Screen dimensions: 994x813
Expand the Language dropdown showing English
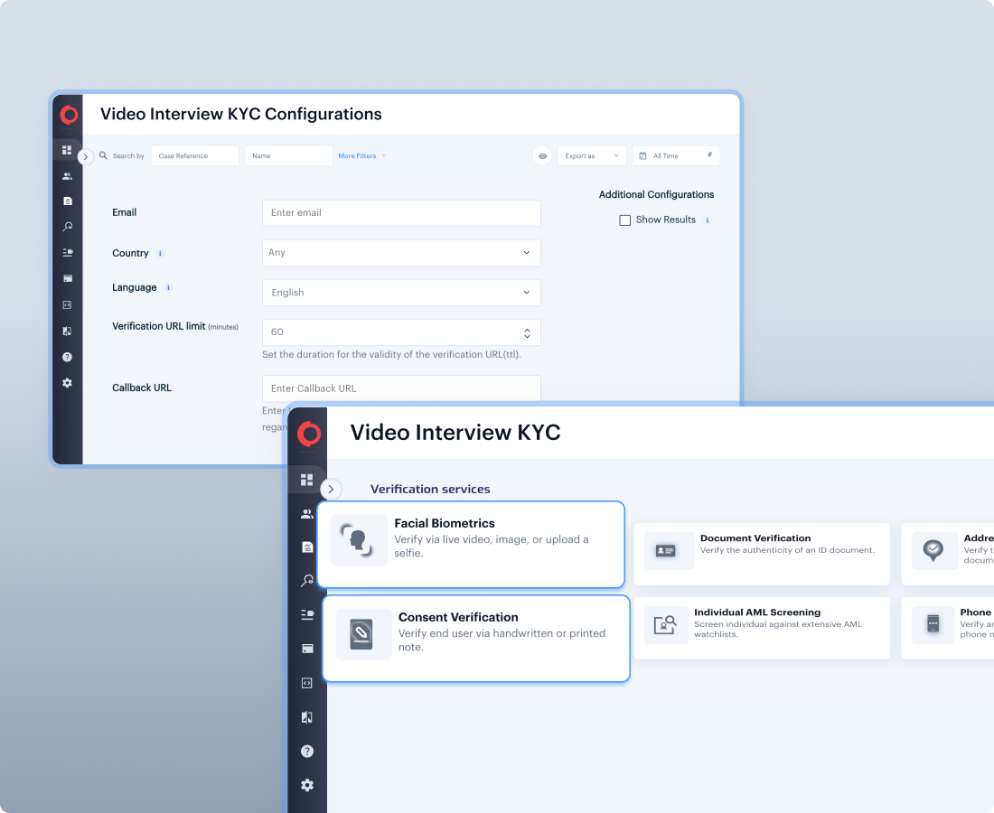[401, 293]
